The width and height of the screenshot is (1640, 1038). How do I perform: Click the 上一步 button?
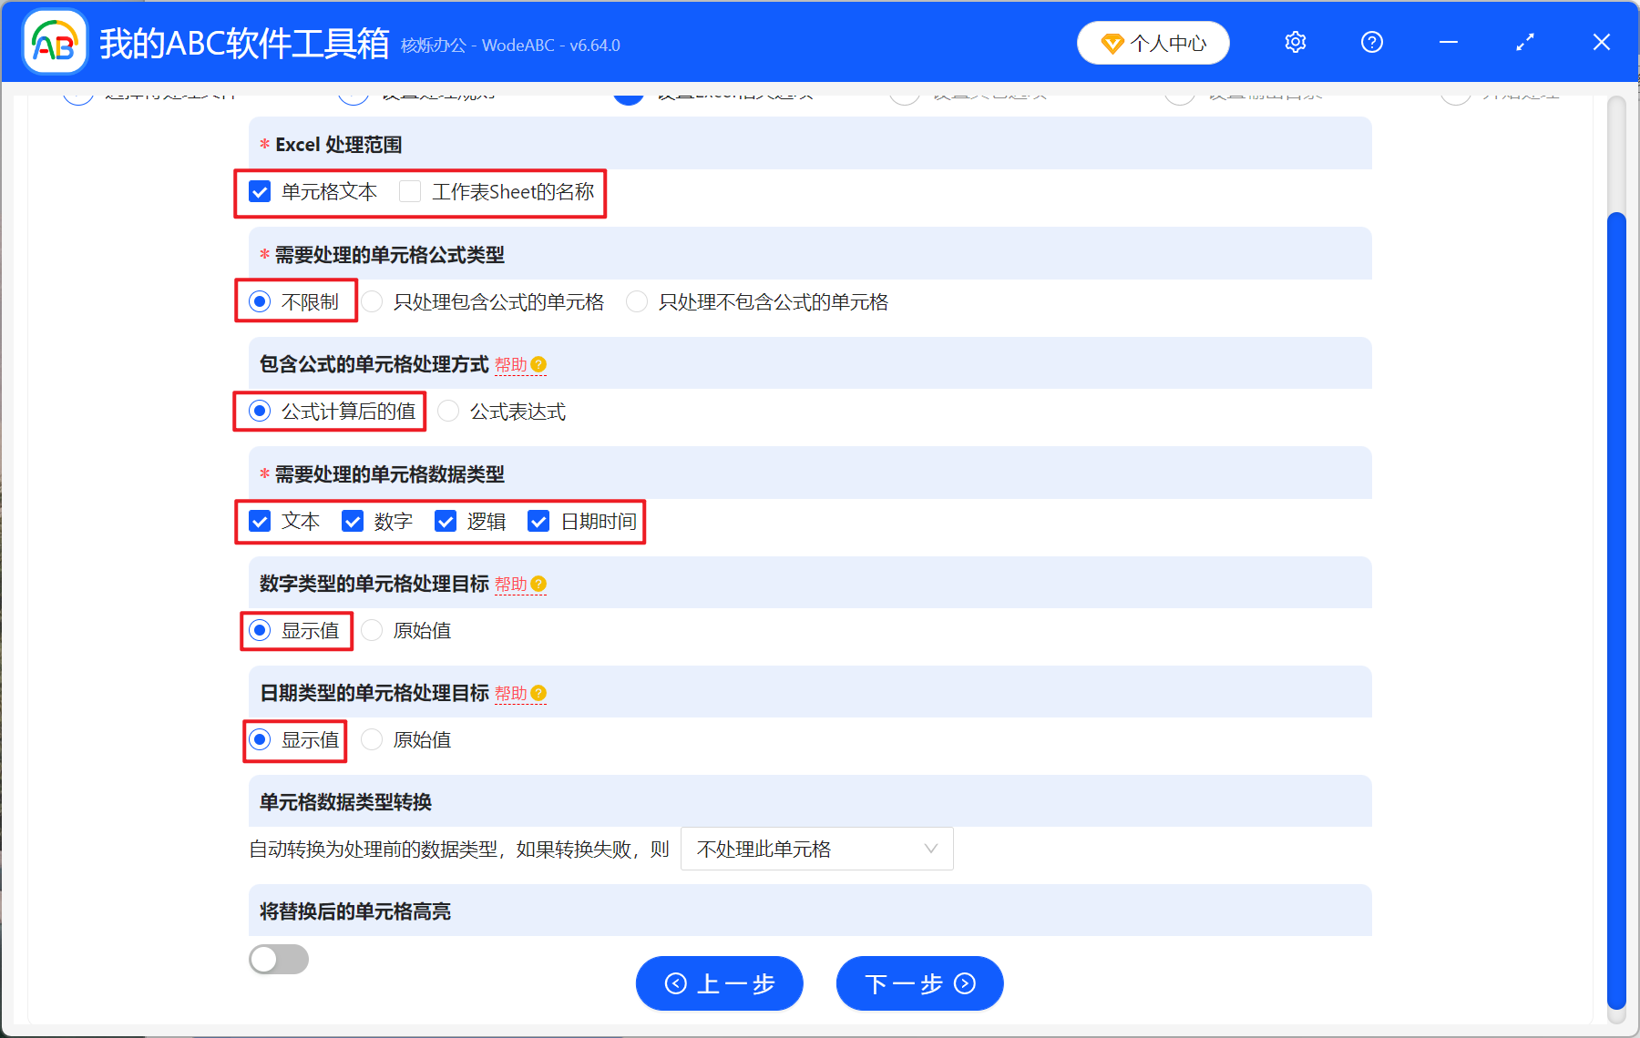point(719,983)
